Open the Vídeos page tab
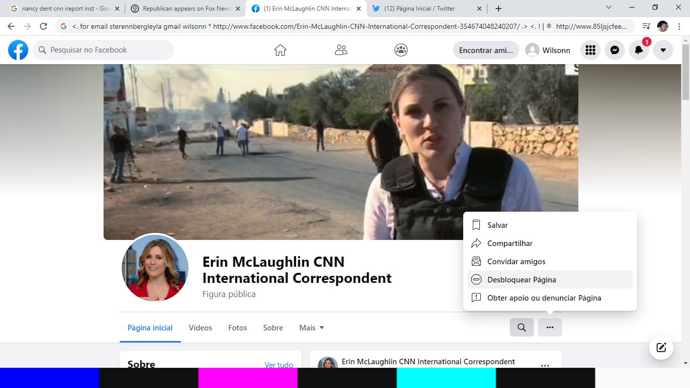Image resolution: width=690 pixels, height=388 pixels. click(x=201, y=328)
